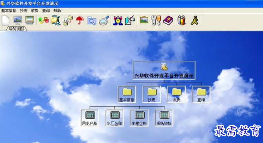Click the zipped folder toolbar icon
Screen dimensions: 263x143
tap(56, 20)
